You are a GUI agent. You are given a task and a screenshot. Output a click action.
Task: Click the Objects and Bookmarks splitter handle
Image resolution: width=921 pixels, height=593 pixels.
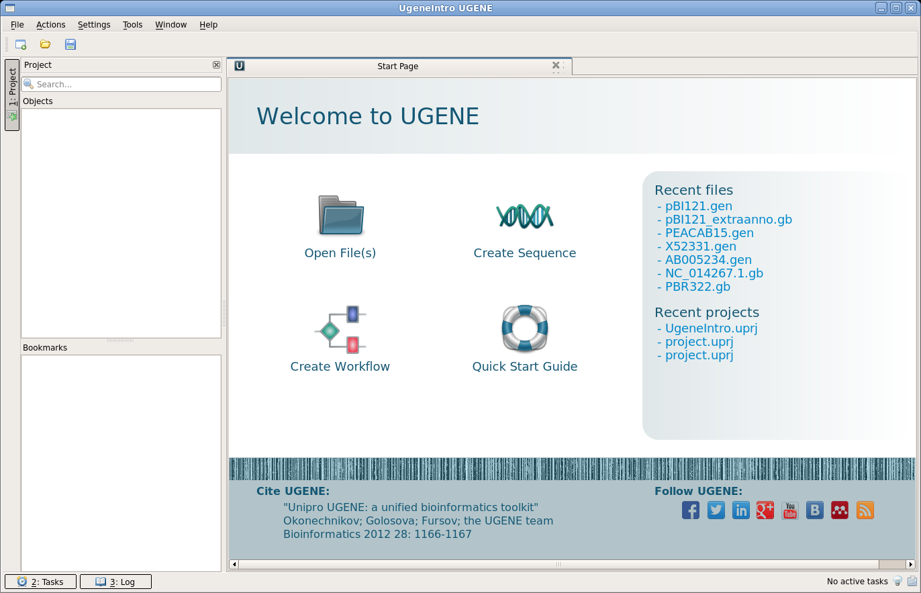(x=121, y=340)
